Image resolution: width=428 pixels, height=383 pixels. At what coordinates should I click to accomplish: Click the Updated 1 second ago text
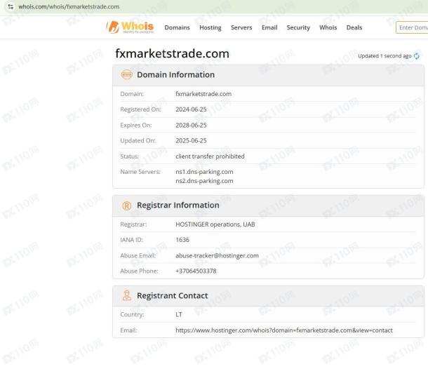tap(384, 56)
